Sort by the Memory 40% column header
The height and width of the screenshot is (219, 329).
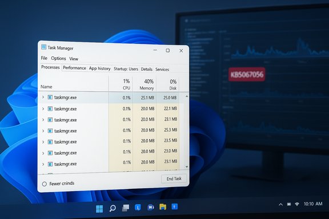pos(146,84)
